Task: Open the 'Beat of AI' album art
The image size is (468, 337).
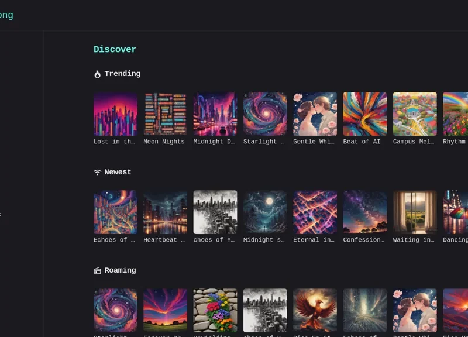Action: [364, 114]
